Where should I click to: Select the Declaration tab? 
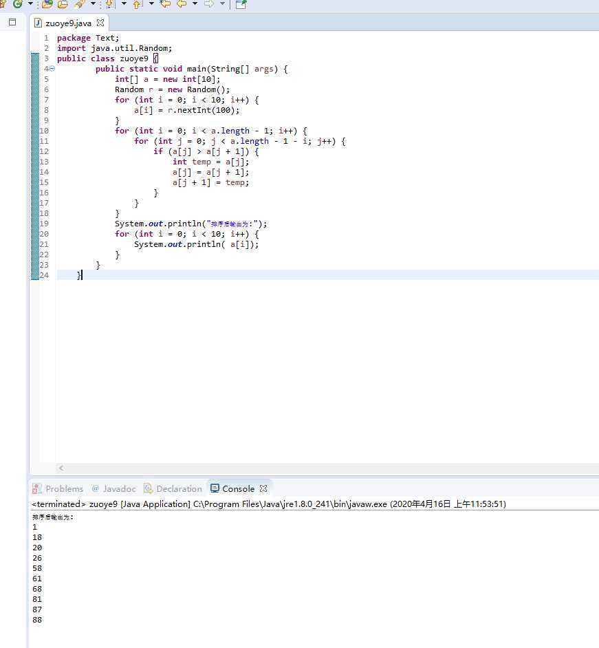pyautogui.click(x=173, y=488)
